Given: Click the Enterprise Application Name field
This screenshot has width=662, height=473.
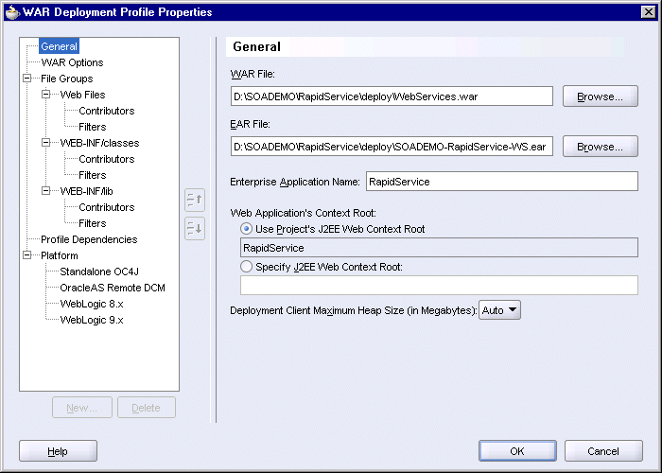Looking at the screenshot, I should [501, 182].
